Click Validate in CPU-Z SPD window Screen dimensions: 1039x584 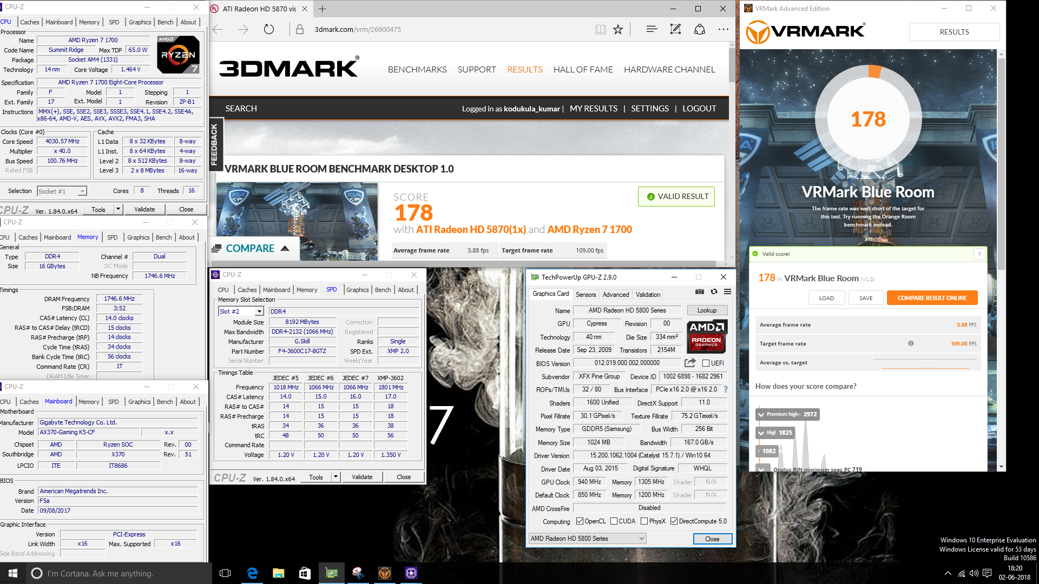(x=362, y=477)
